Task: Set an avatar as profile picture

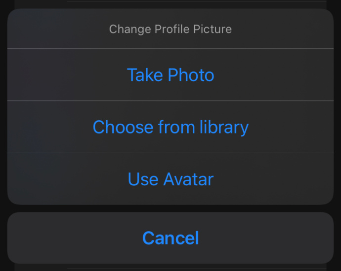Action: point(170,179)
